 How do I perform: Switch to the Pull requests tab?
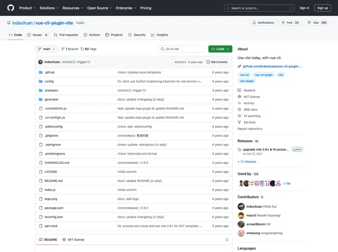(x=66, y=35)
